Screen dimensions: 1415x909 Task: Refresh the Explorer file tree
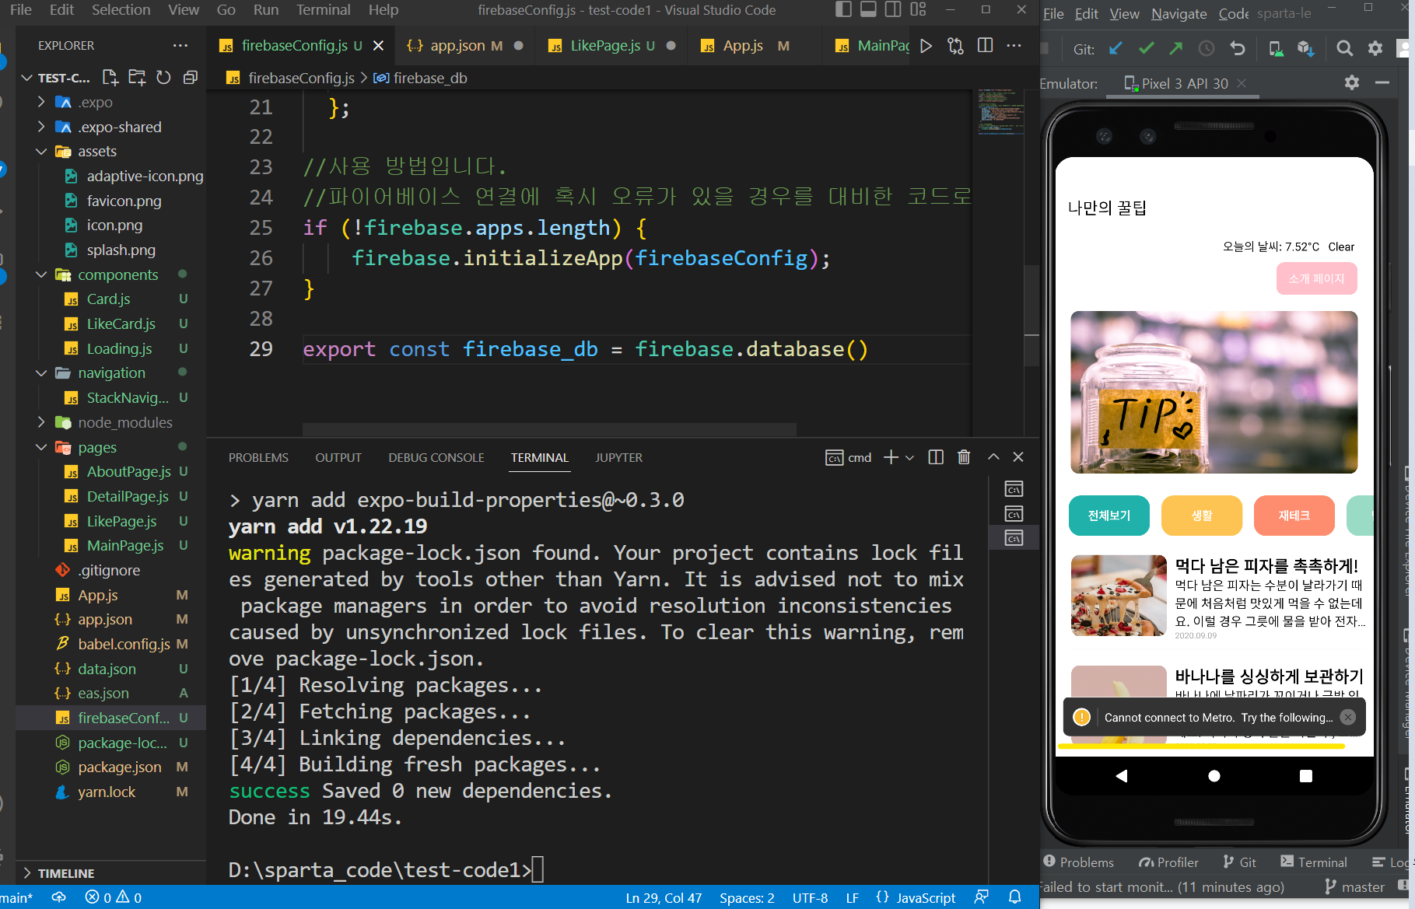click(x=163, y=78)
